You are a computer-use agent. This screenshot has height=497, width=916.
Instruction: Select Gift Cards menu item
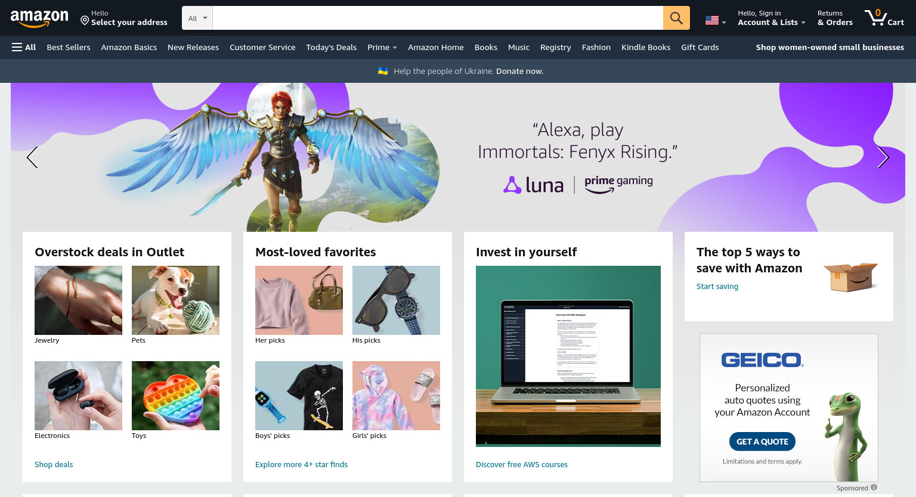[x=700, y=47]
